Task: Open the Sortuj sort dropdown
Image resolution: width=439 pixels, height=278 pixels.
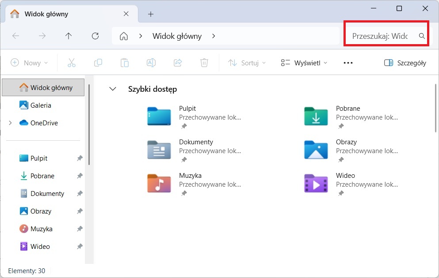Action: [x=247, y=63]
